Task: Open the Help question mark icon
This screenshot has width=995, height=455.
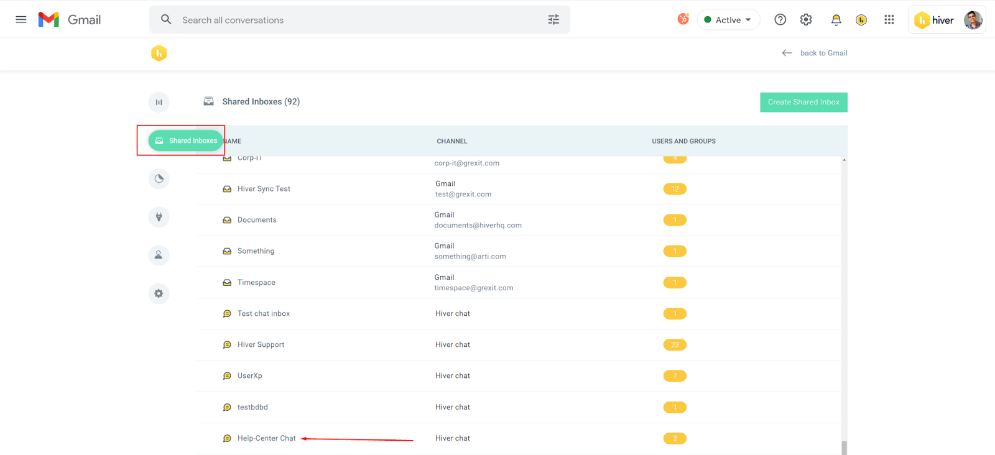Action: [780, 20]
